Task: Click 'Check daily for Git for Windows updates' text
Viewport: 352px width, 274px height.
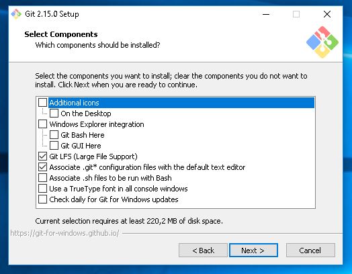Action: (114, 199)
